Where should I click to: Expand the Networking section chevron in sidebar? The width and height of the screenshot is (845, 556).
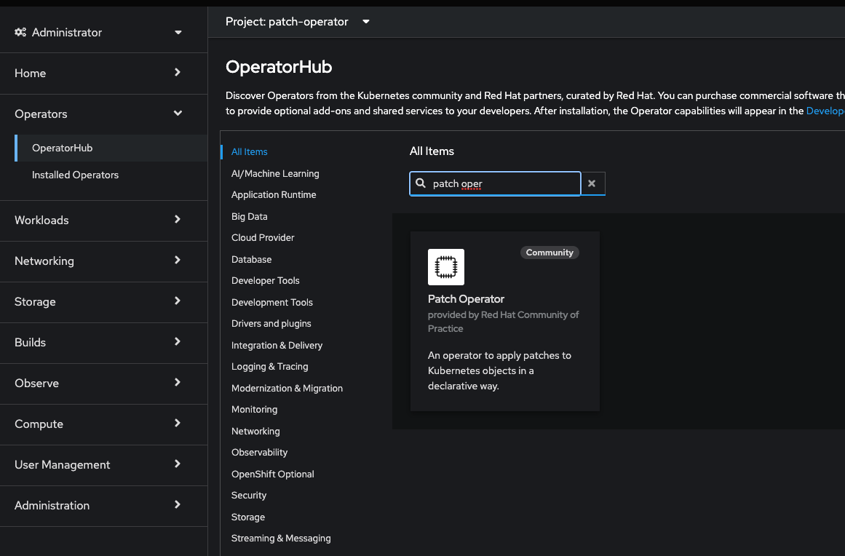178,261
